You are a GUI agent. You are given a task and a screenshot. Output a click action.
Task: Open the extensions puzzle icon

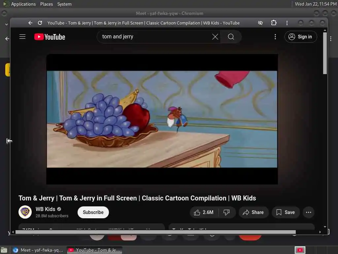[274, 23]
